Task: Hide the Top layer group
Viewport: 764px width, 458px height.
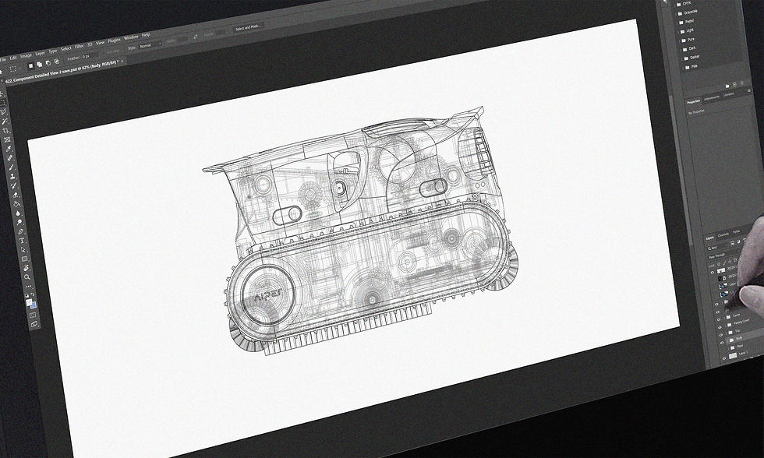Action: point(720,336)
